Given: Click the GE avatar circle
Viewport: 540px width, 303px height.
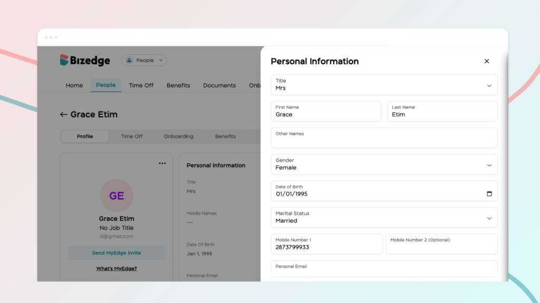Looking at the screenshot, I should pyautogui.click(x=117, y=196).
